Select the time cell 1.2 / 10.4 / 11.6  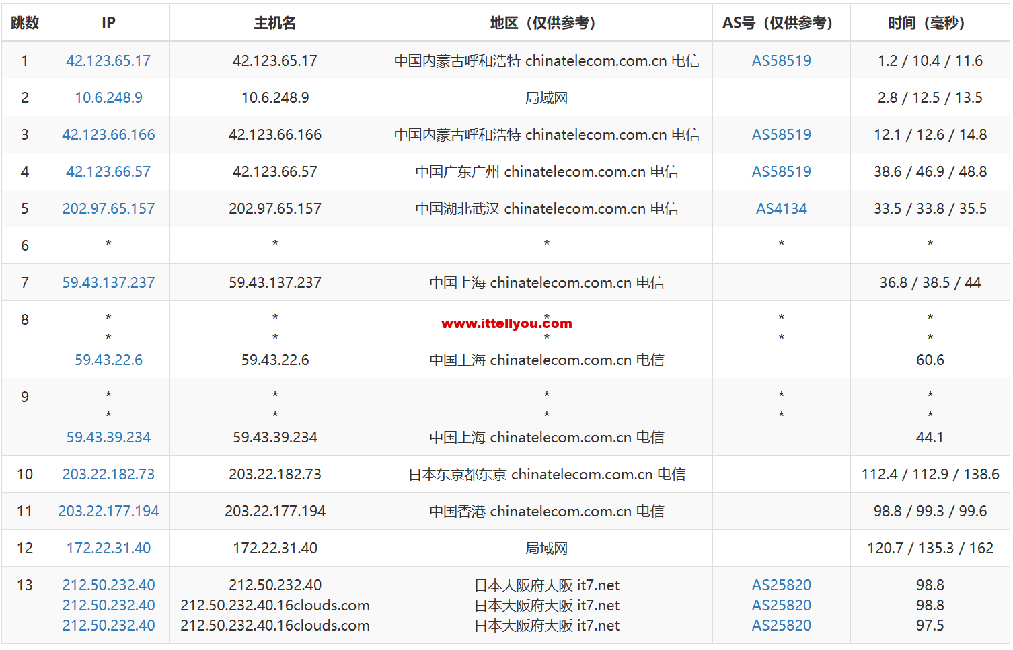point(930,60)
